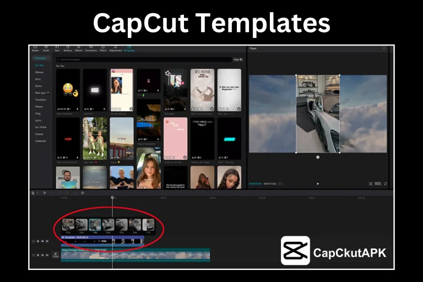Select the New year category
Screen dimensions: 423x282
tap(42, 93)
